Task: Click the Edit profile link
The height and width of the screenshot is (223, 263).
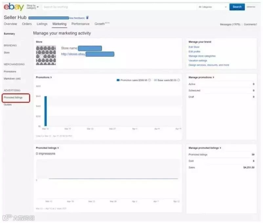Action: [194, 51]
